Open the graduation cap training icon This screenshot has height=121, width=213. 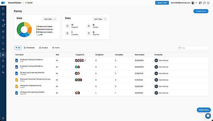point(3,49)
